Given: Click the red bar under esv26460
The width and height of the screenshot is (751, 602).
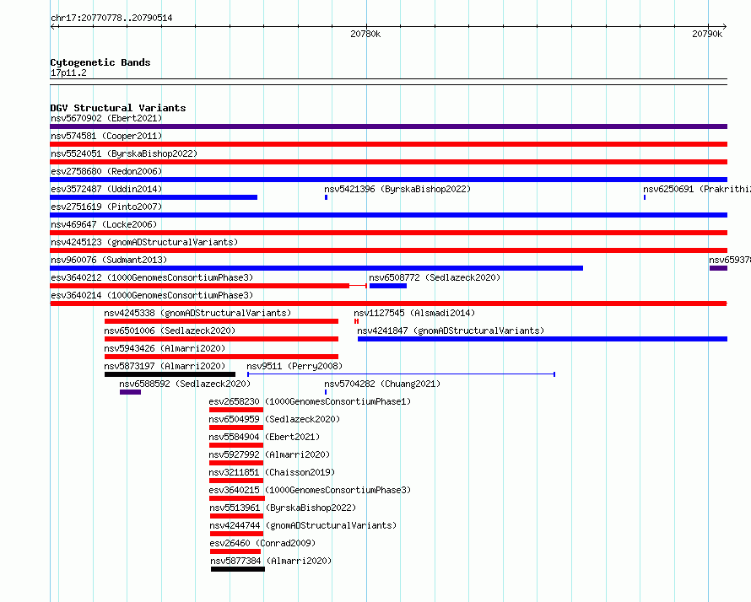Looking at the screenshot, I should (235, 551).
